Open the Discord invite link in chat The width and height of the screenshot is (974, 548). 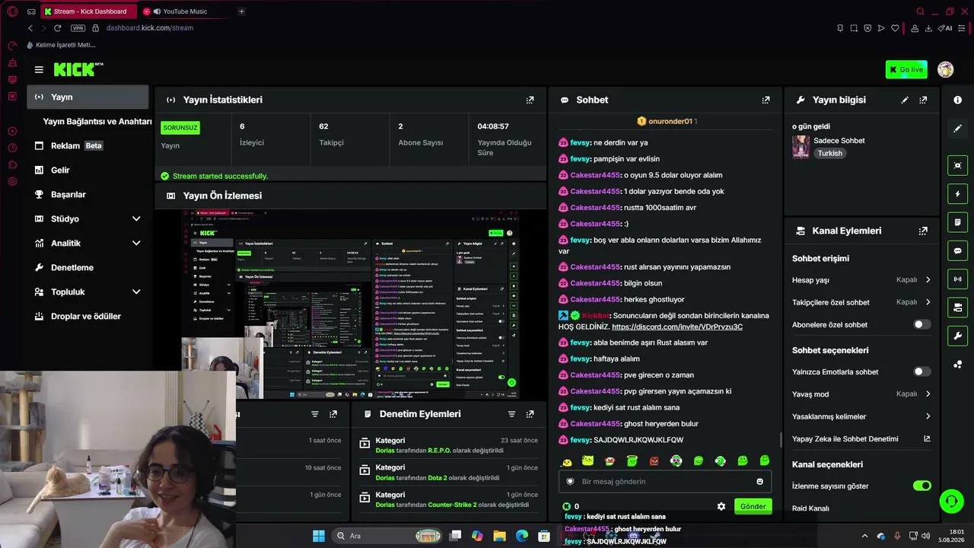[x=677, y=327]
